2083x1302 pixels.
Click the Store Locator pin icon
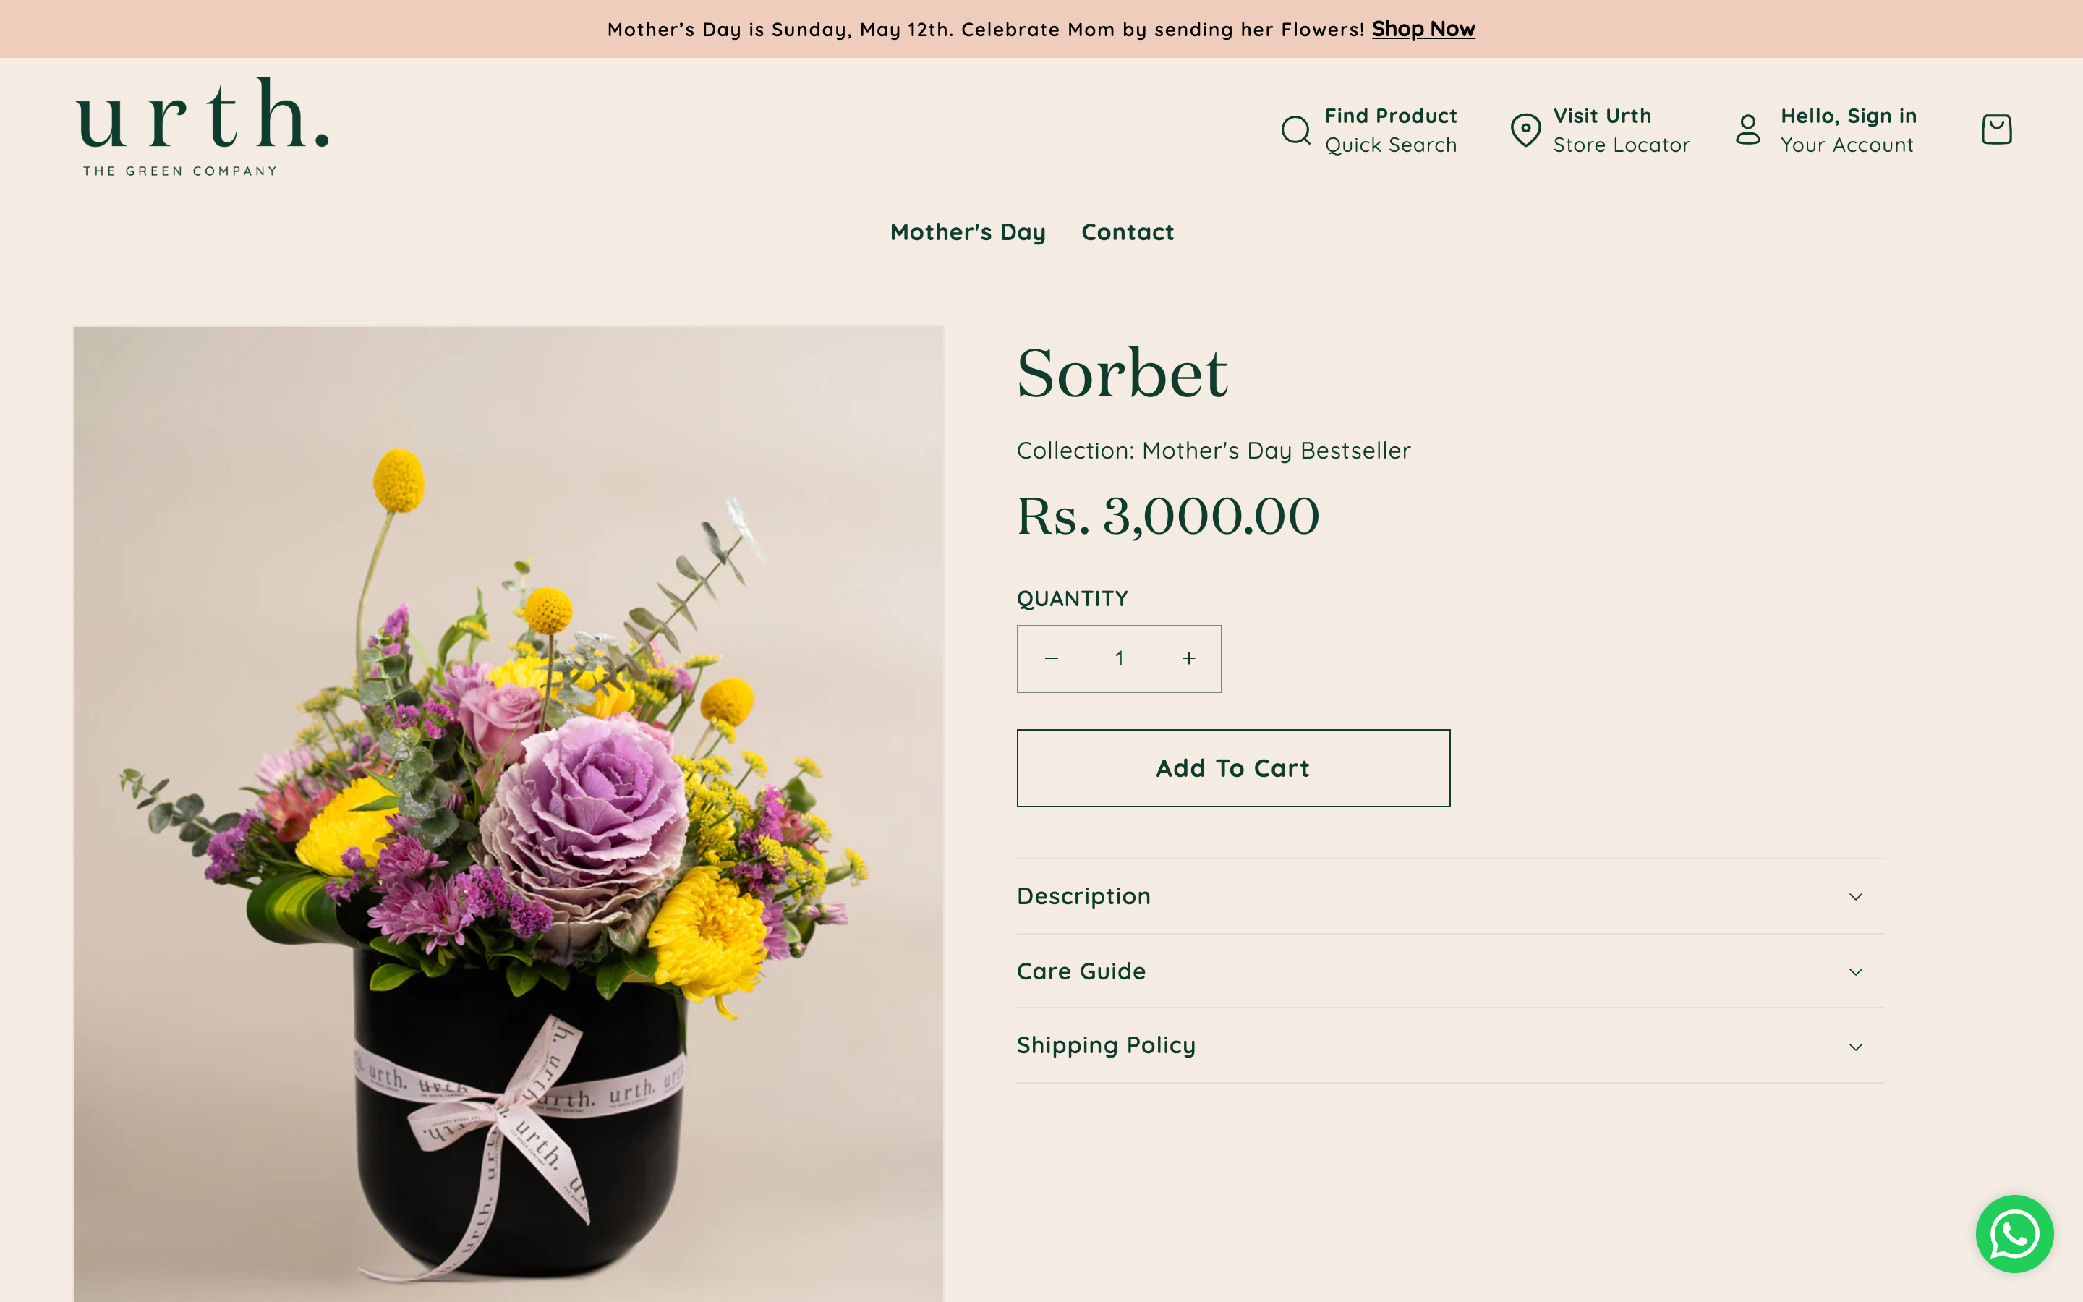(1525, 129)
